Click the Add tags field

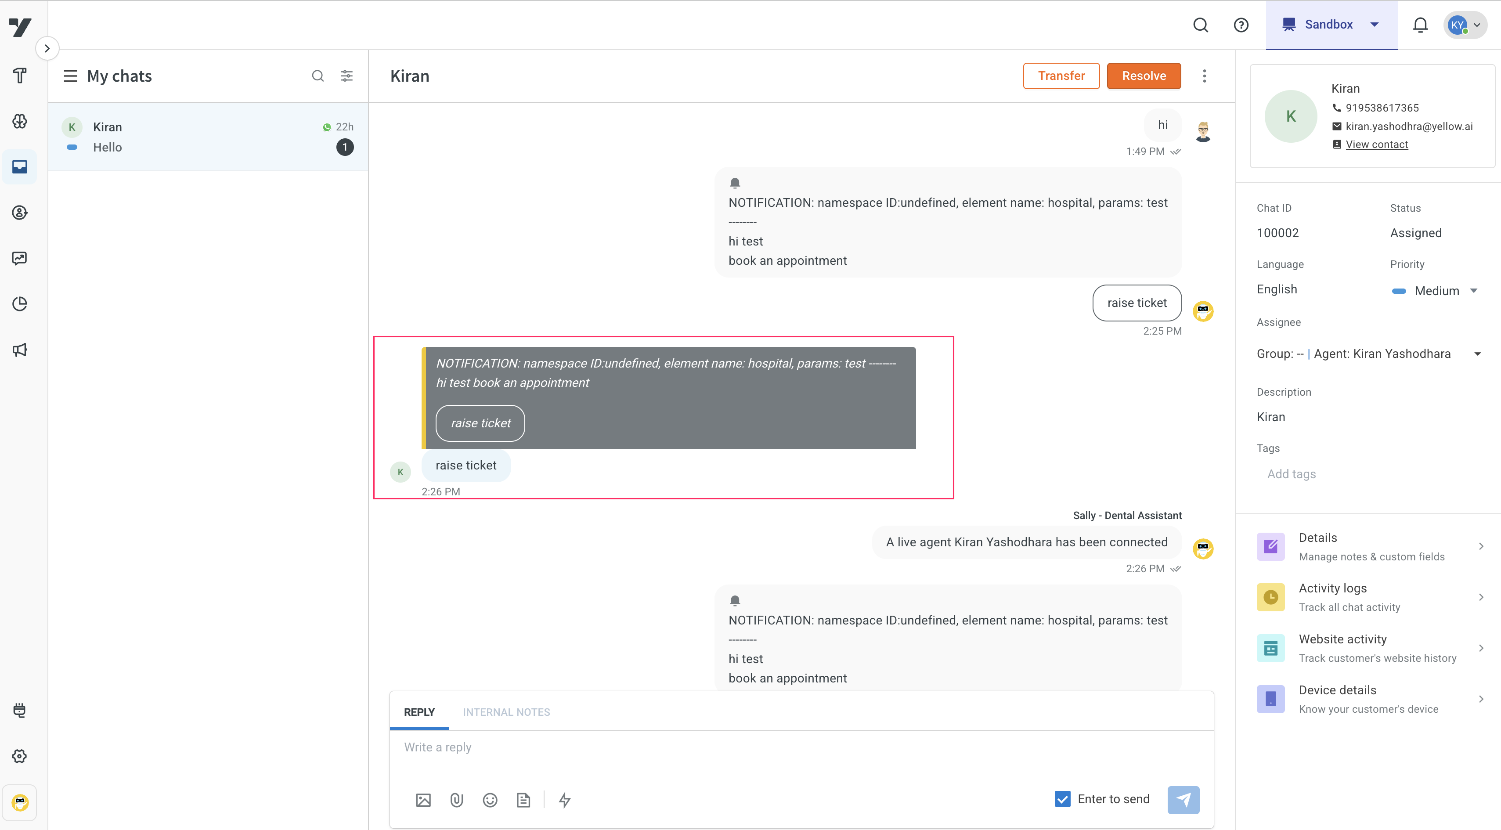tap(1291, 474)
